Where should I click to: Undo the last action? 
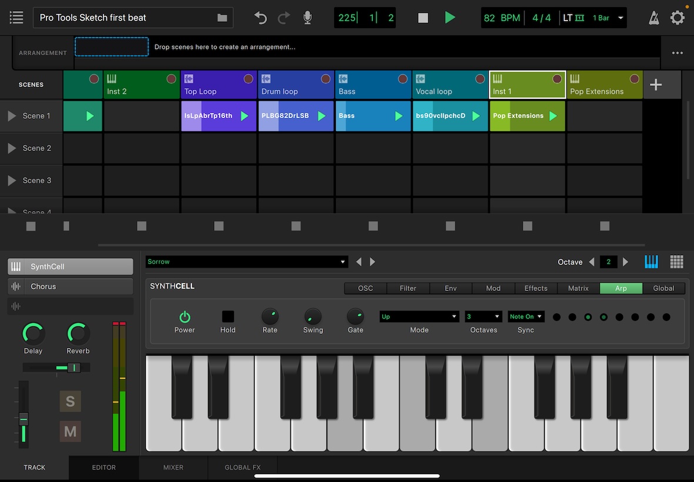[x=260, y=18]
